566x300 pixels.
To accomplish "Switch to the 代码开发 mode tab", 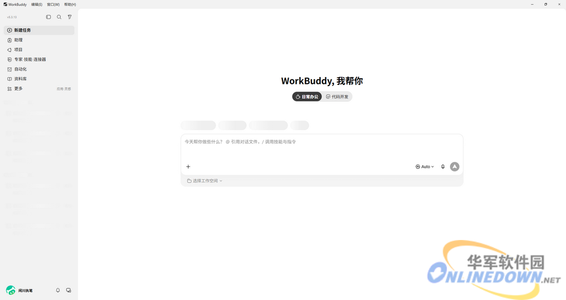I will tap(337, 97).
